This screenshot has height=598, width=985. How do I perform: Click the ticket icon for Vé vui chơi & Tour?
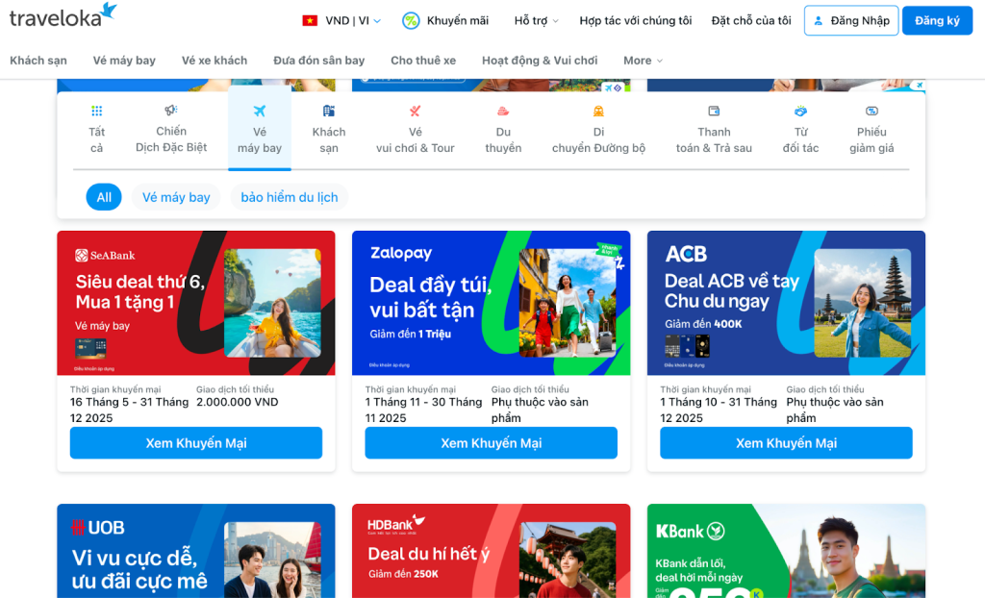tap(415, 112)
